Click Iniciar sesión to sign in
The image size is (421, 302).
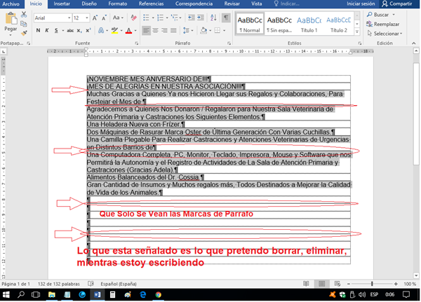[x=360, y=4]
